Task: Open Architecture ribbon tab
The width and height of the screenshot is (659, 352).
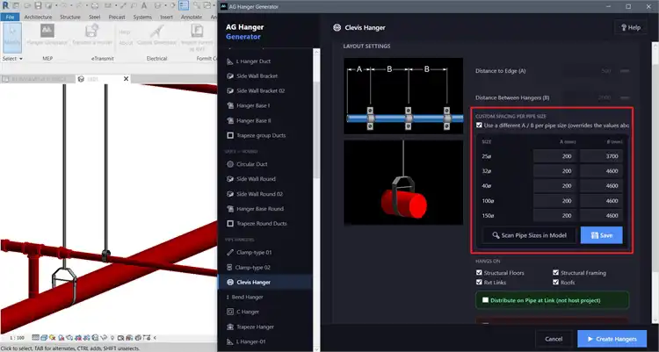Action: click(x=39, y=18)
